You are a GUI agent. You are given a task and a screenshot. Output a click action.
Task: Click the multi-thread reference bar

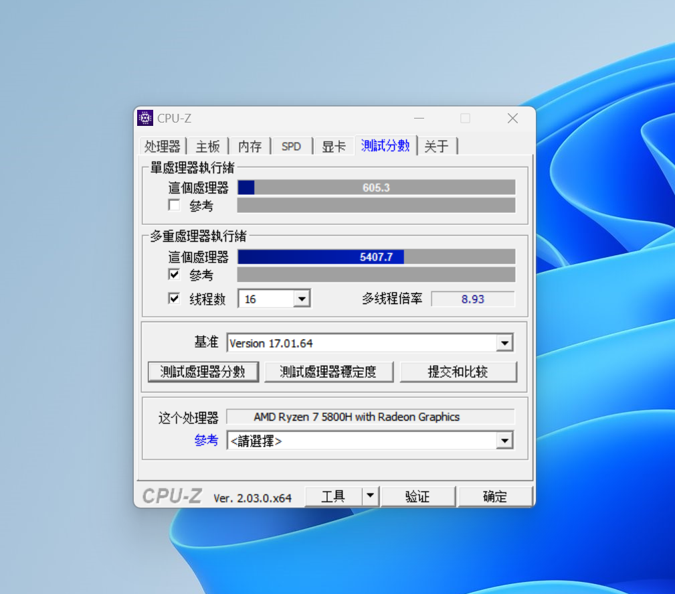(376, 275)
